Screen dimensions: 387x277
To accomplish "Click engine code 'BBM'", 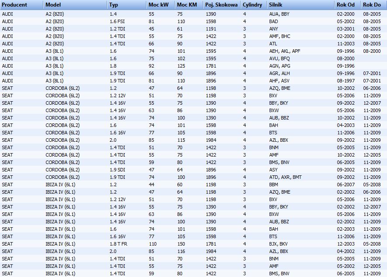I will [x=273, y=185].
